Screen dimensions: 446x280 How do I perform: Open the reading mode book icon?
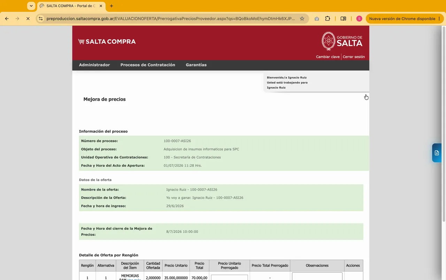343,18
